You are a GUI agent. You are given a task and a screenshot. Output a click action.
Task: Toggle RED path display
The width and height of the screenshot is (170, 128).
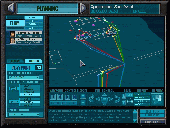(x=142, y=98)
